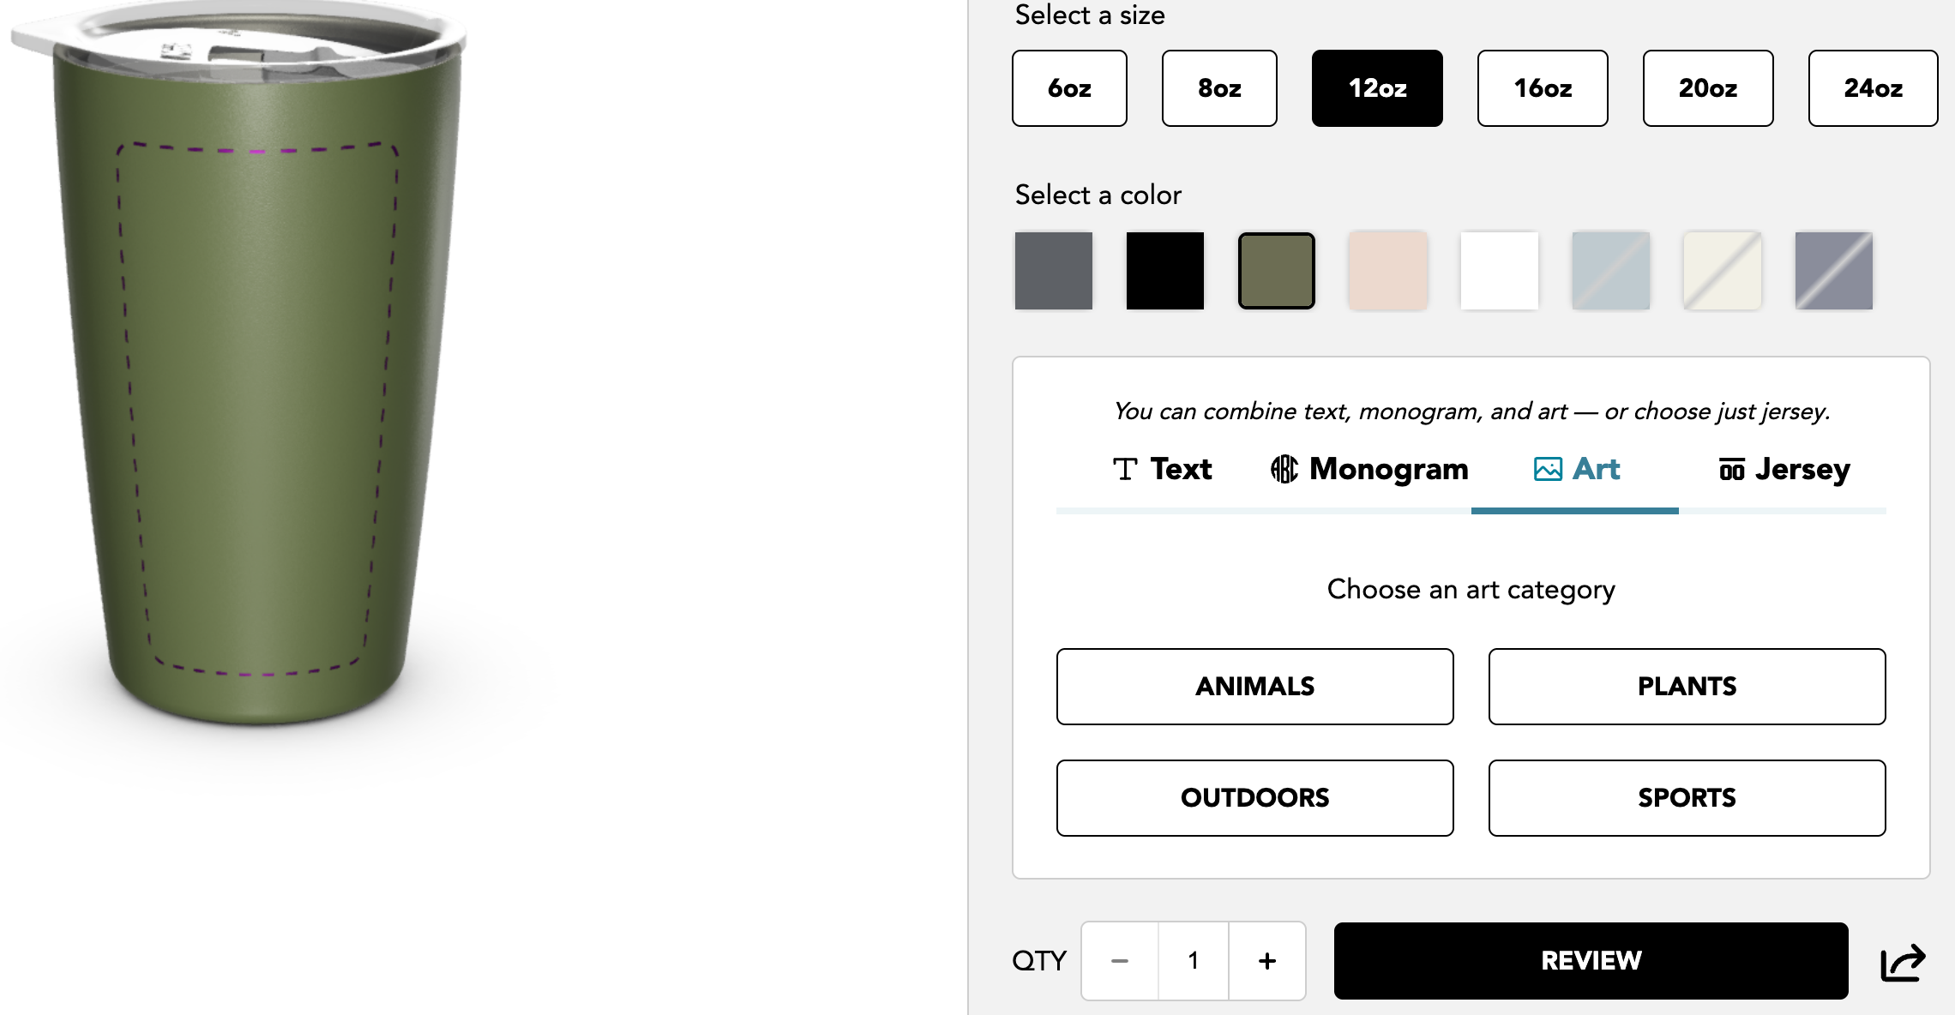1955x1015 pixels.
Task: Choose the 6oz size option
Action: point(1069,88)
